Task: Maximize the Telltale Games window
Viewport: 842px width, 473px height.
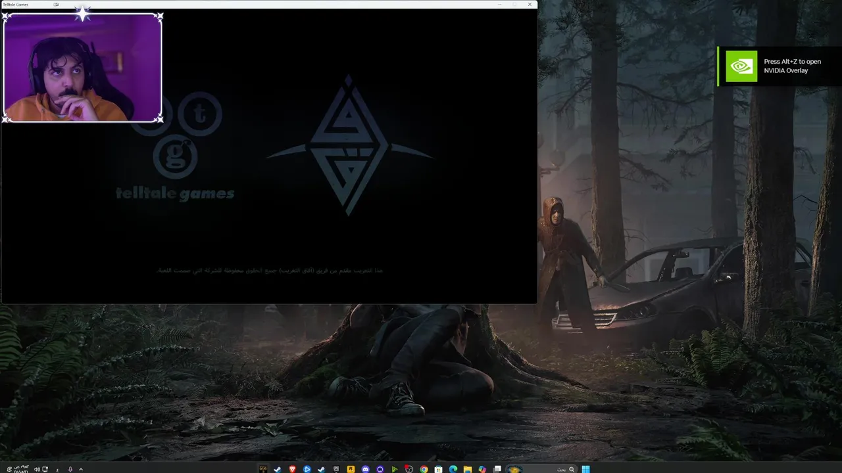Action: pyautogui.click(x=514, y=5)
